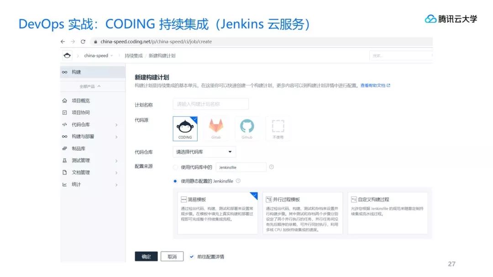Expand the 代码仓库 chevron
This screenshot has height=277, width=493.
(116, 125)
